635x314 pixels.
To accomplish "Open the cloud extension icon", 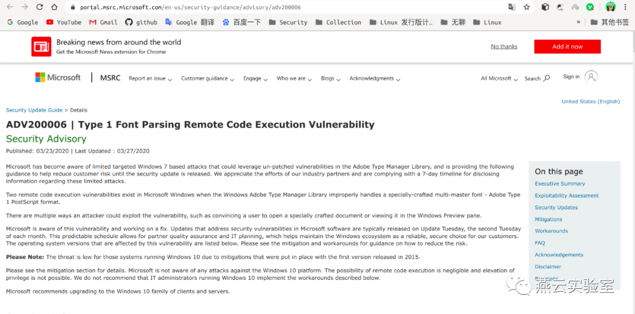I will click(x=575, y=7).
